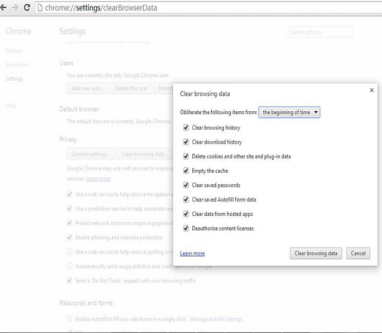Viewport: 382px width, 333px height.
Task: Toggle Deauthorize content licenses checkbox
Action: (186, 228)
